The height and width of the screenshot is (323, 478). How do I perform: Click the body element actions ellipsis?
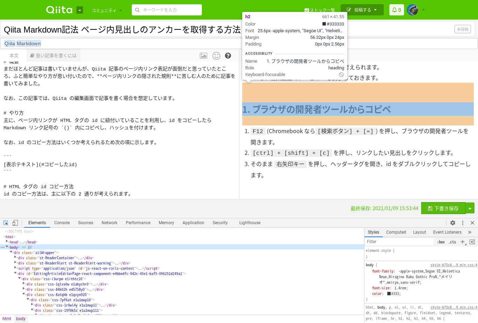coord(2,247)
